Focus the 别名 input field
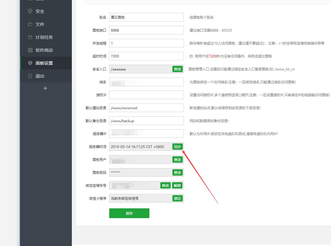The height and width of the screenshot is (246, 331). [x=147, y=17]
